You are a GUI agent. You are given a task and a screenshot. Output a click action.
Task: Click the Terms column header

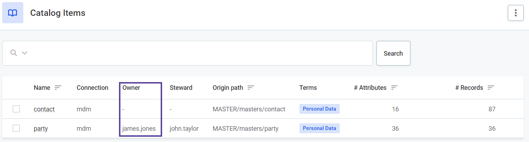(x=308, y=88)
